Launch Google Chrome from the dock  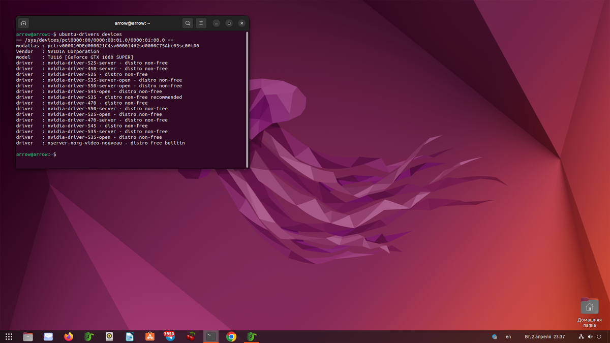click(x=231, y=336)
